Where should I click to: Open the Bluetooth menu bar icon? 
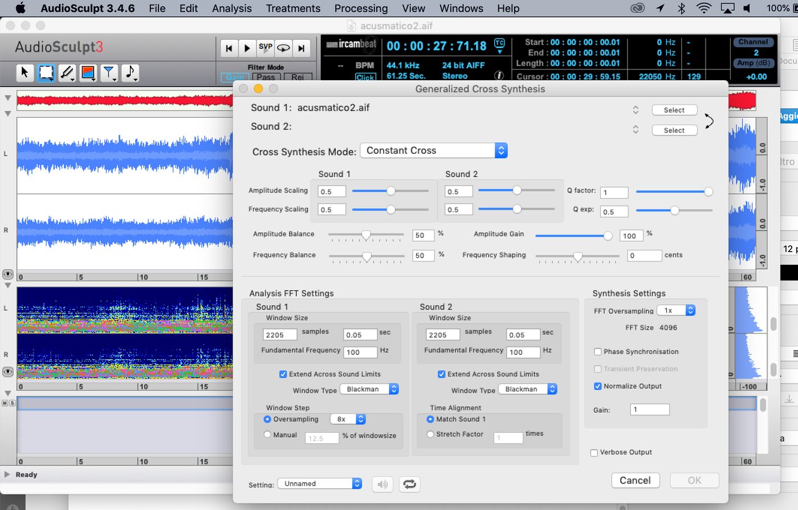coord(681,8)
